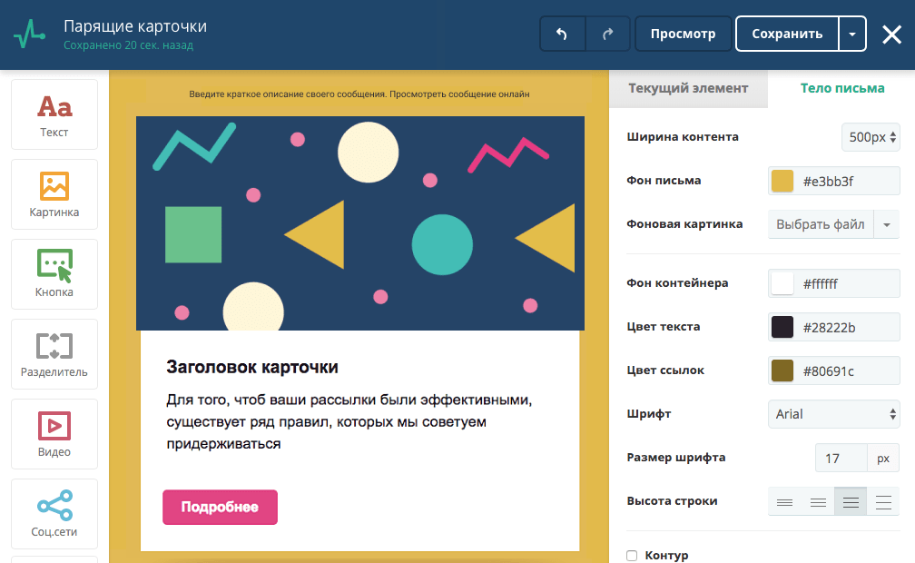Select the second line height option
This screenshot has width=915, height=563.
click(818, 501)
